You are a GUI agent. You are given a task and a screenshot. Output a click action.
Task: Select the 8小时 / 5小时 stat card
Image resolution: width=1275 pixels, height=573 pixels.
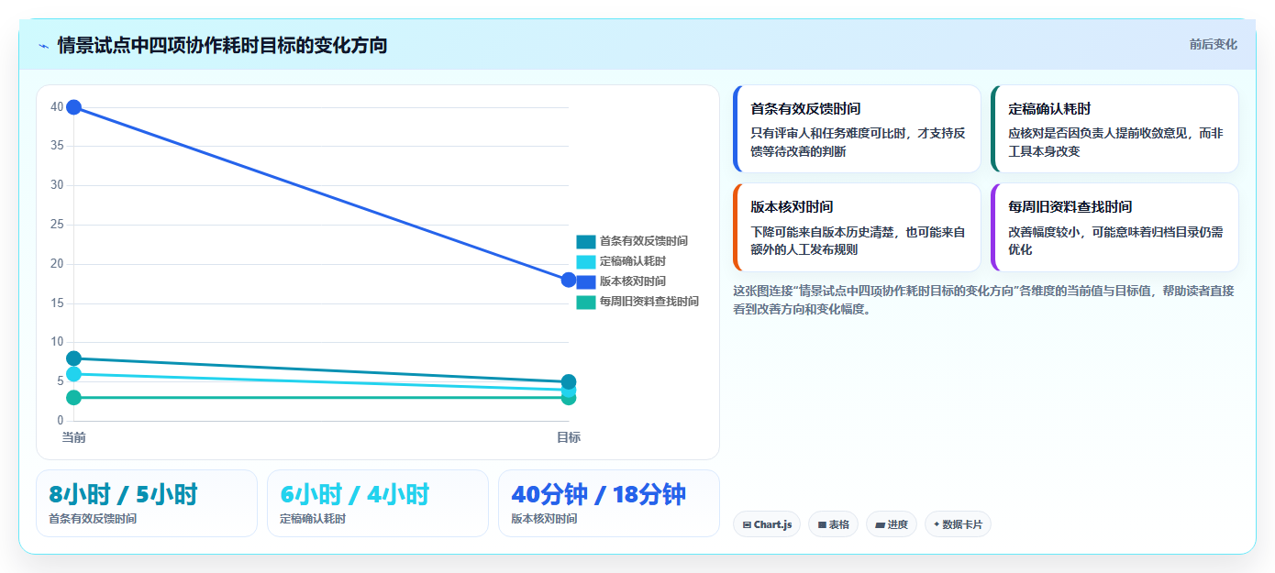(x=147, y=503)
